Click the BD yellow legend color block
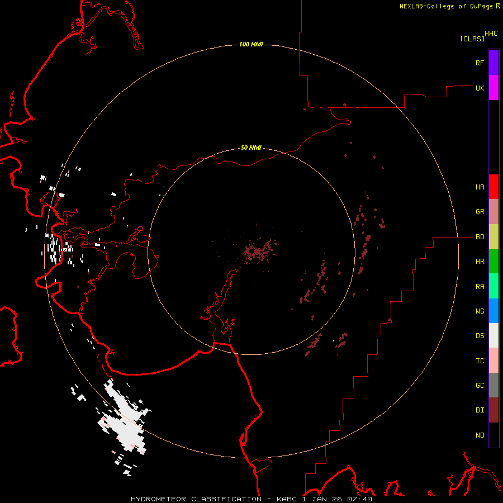The width and height of the screenshot is (503, 503). (x=493, y=236)
